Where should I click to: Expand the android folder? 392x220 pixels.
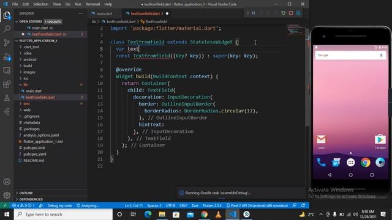click(30, 60)
